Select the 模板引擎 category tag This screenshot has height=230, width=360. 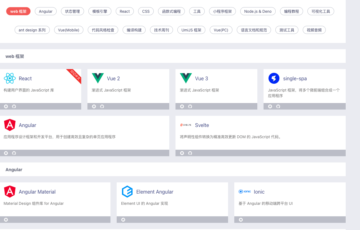pyautogui.click(x=100, y=11)
